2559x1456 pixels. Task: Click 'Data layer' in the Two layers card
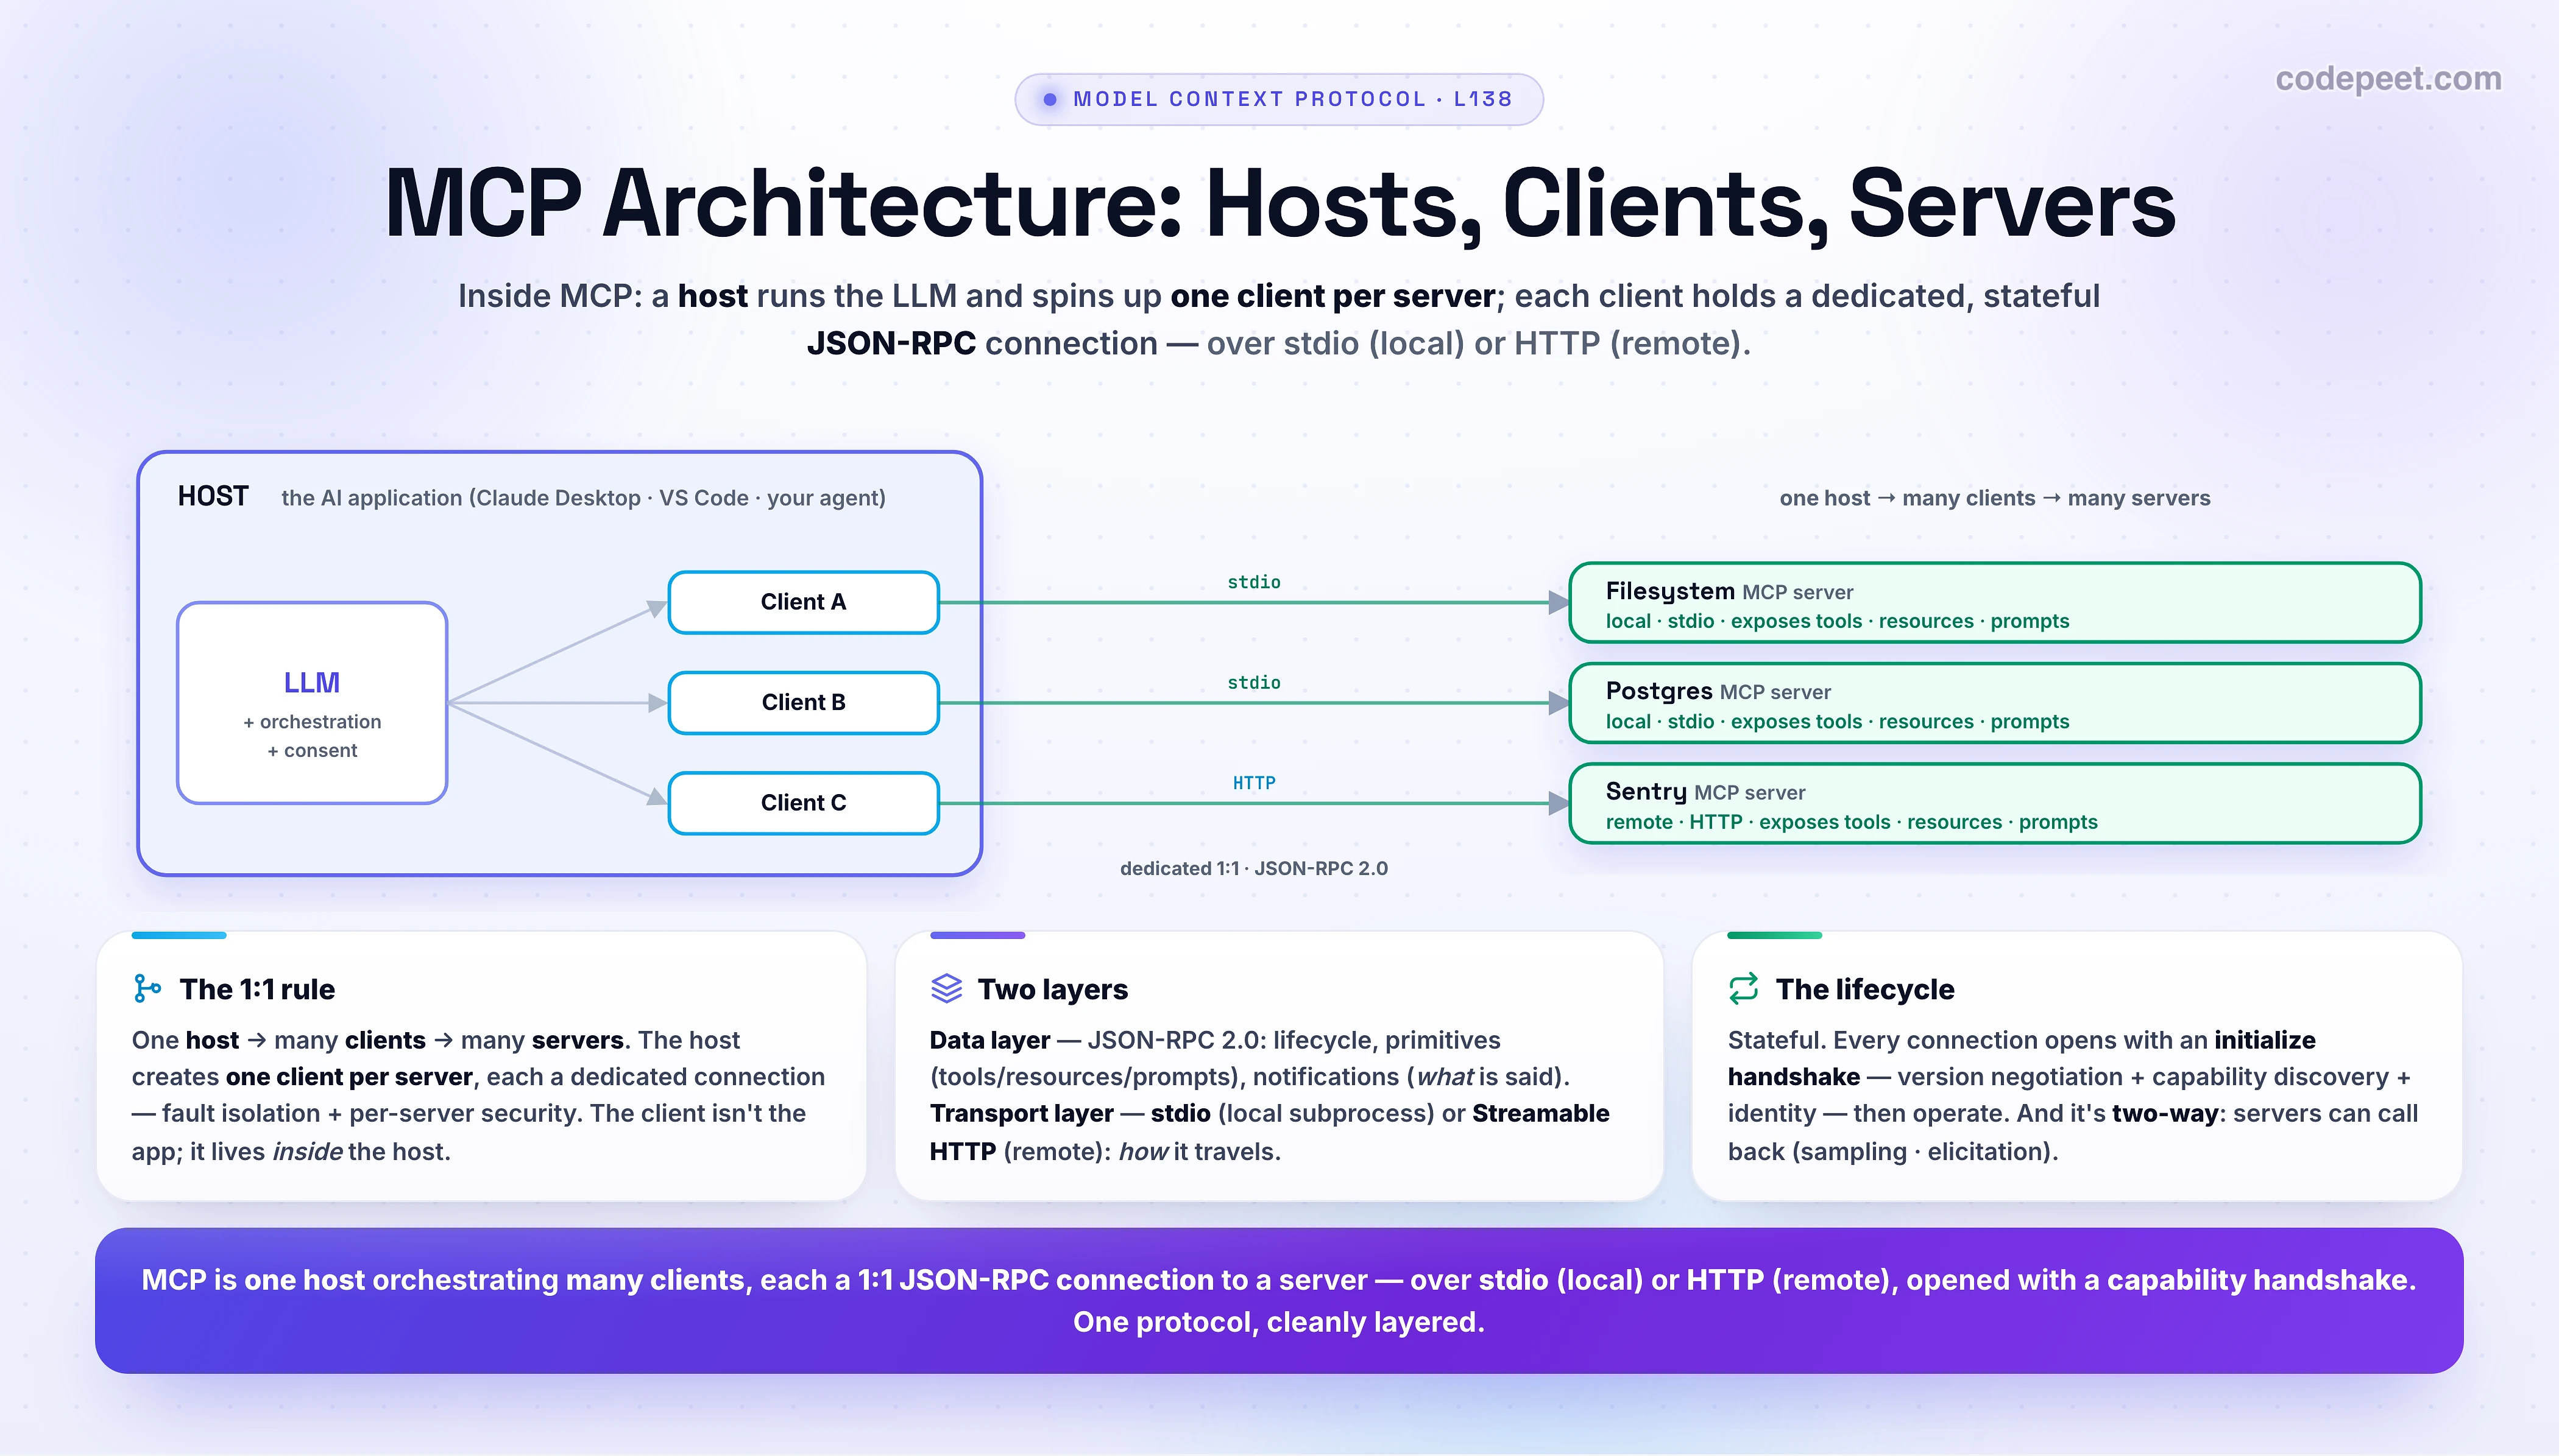pos(989,1040)
